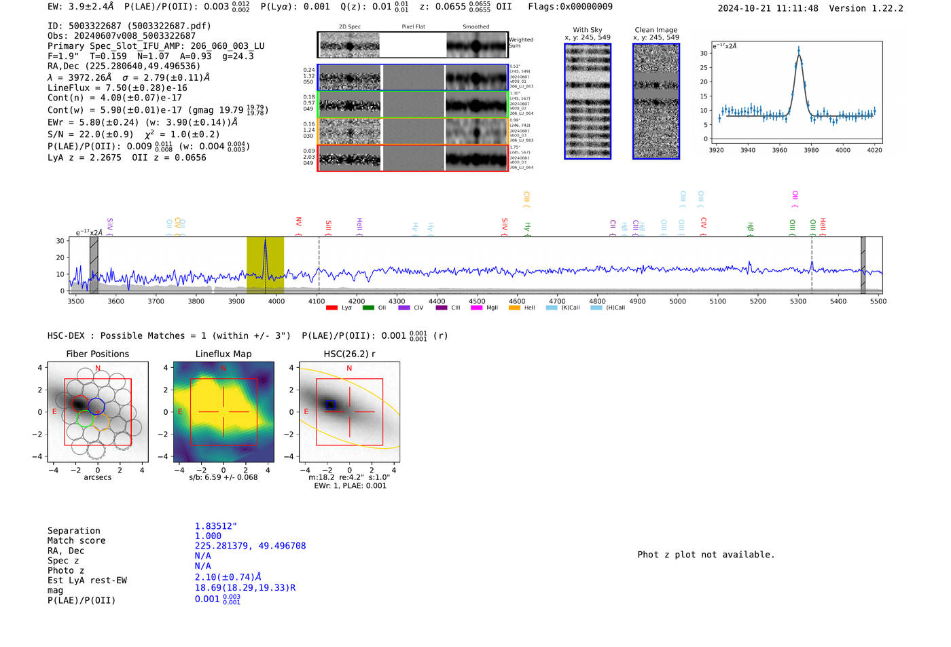Viewport: 951px width, 647px height.
Task: Click the emission peak in the yellow band
Action: click(x=265, y=240)
